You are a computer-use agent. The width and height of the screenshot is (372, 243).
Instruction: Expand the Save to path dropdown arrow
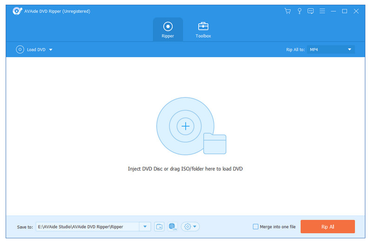point(145,227)
